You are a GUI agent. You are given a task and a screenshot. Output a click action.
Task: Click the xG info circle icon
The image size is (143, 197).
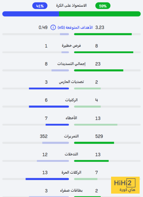click(x=53, y=27)
